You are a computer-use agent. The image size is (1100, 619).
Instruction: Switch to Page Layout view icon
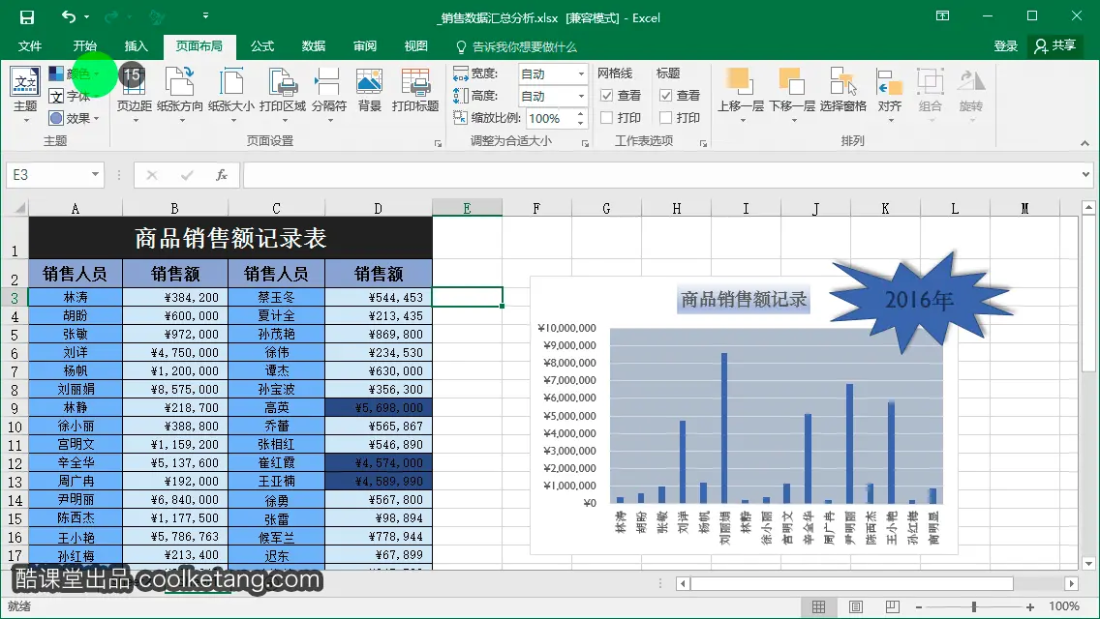point(856,607)
